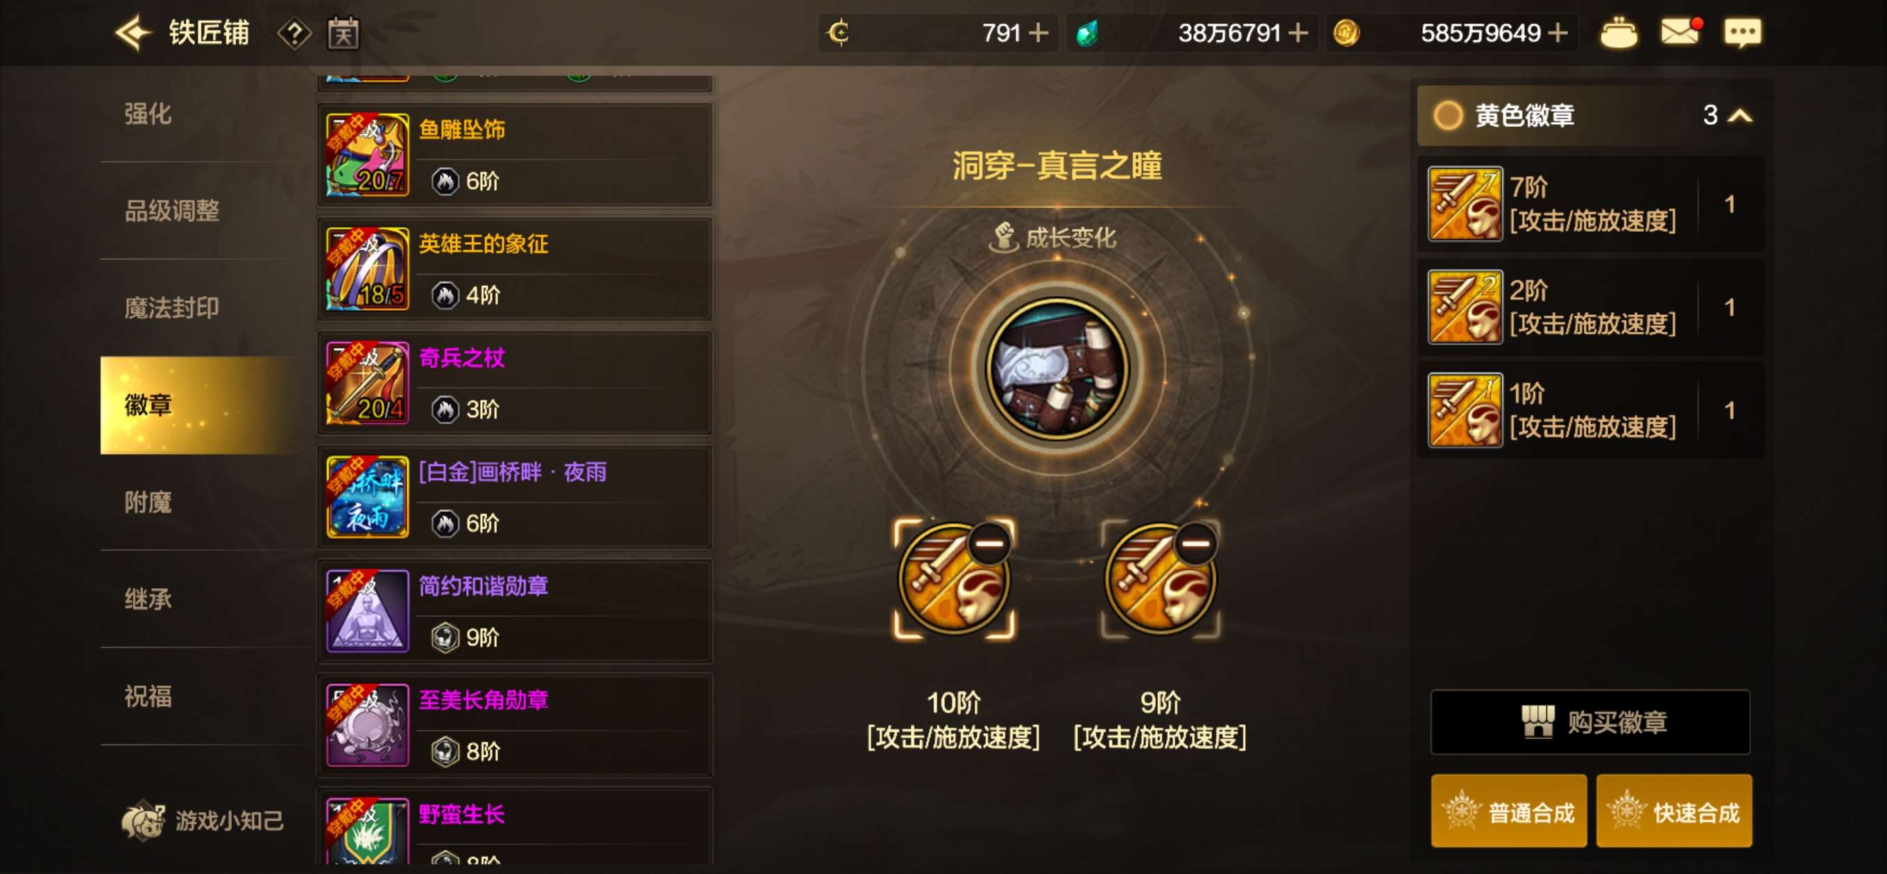The image size is (1887, 874).
Task: Open the mail envelope icon
Action: [x=1680, y=32]
